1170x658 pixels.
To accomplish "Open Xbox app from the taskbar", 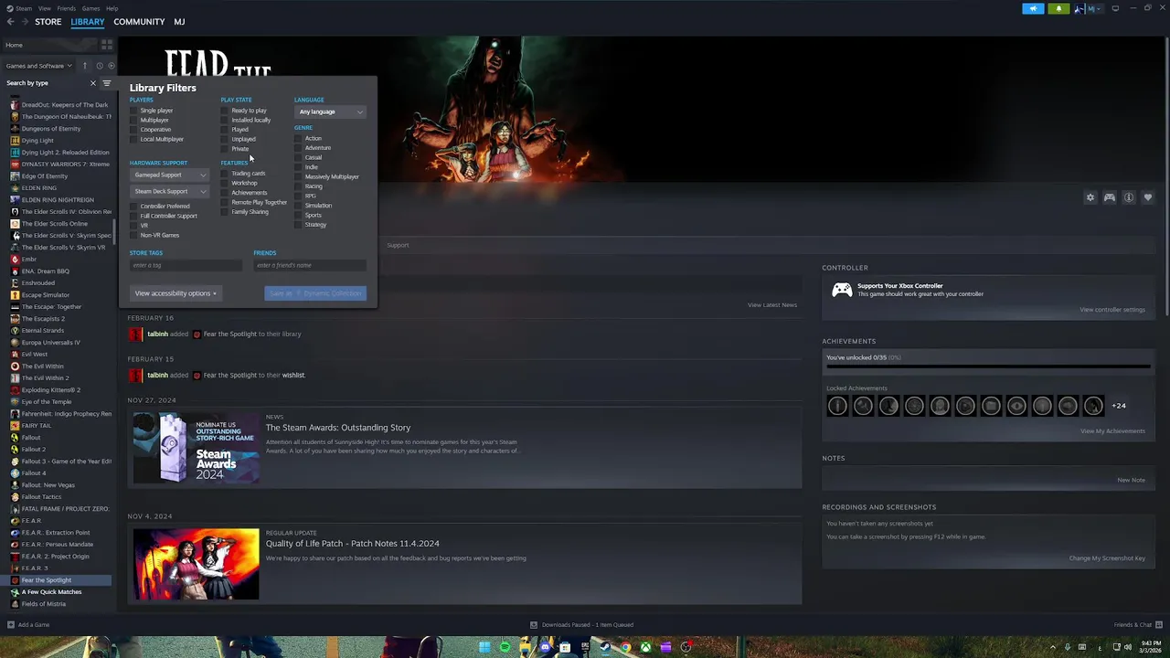I will (645, 648).
